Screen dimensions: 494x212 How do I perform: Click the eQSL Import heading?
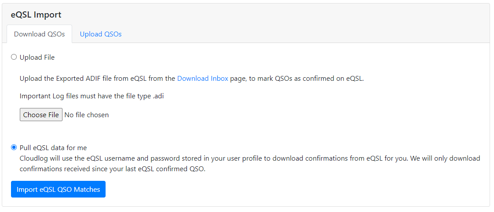pyautogui.click(x=36, y=15)
